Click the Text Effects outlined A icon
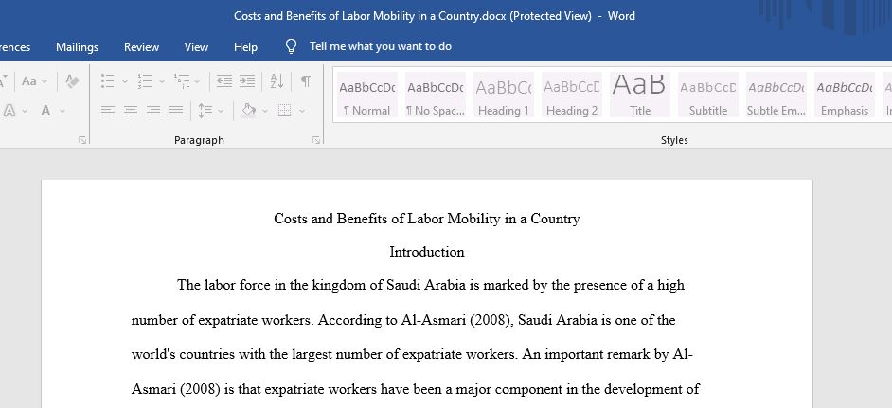This screenshot has width=892, height=408. click(9, 111)
